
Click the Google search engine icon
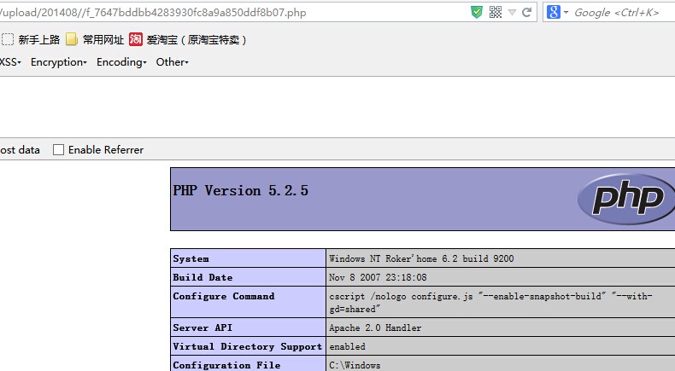point(553,12)
